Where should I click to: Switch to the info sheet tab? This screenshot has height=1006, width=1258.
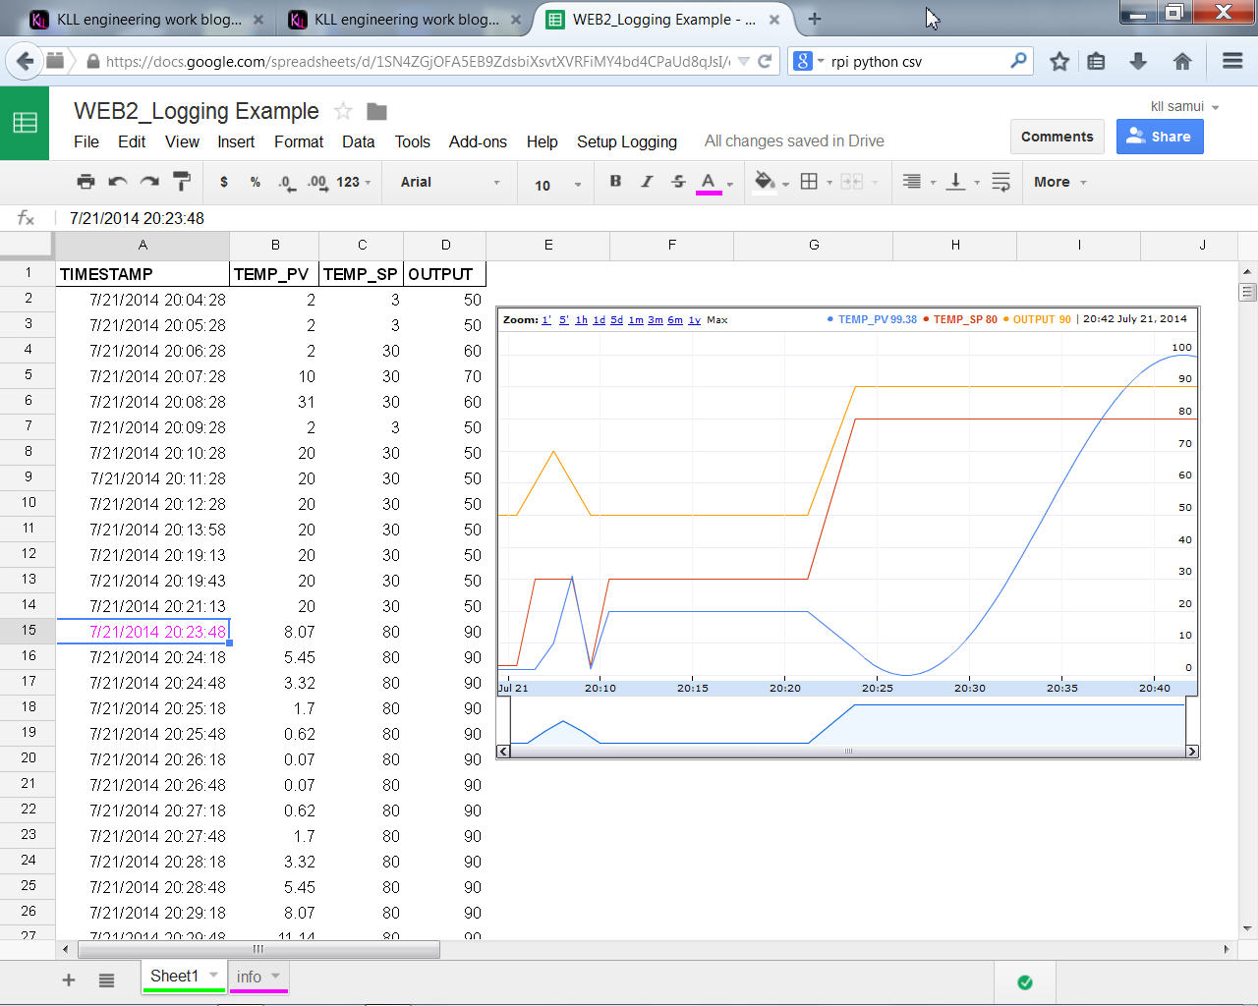click(x=250, y=977)
